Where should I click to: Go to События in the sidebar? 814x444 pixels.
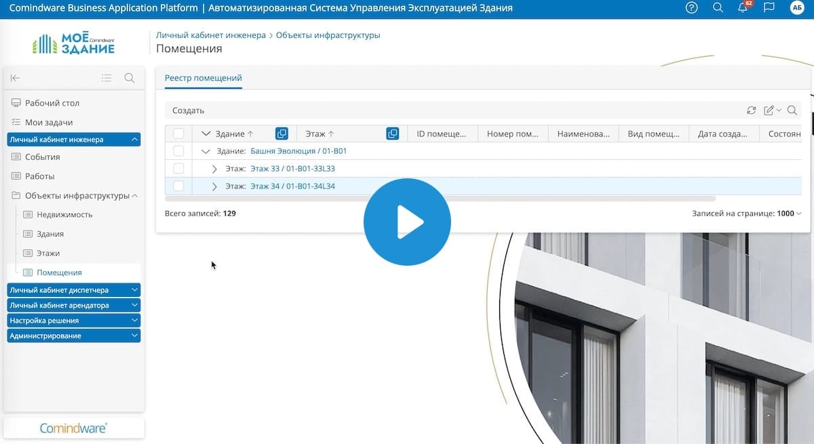click(x=43, y=157)
